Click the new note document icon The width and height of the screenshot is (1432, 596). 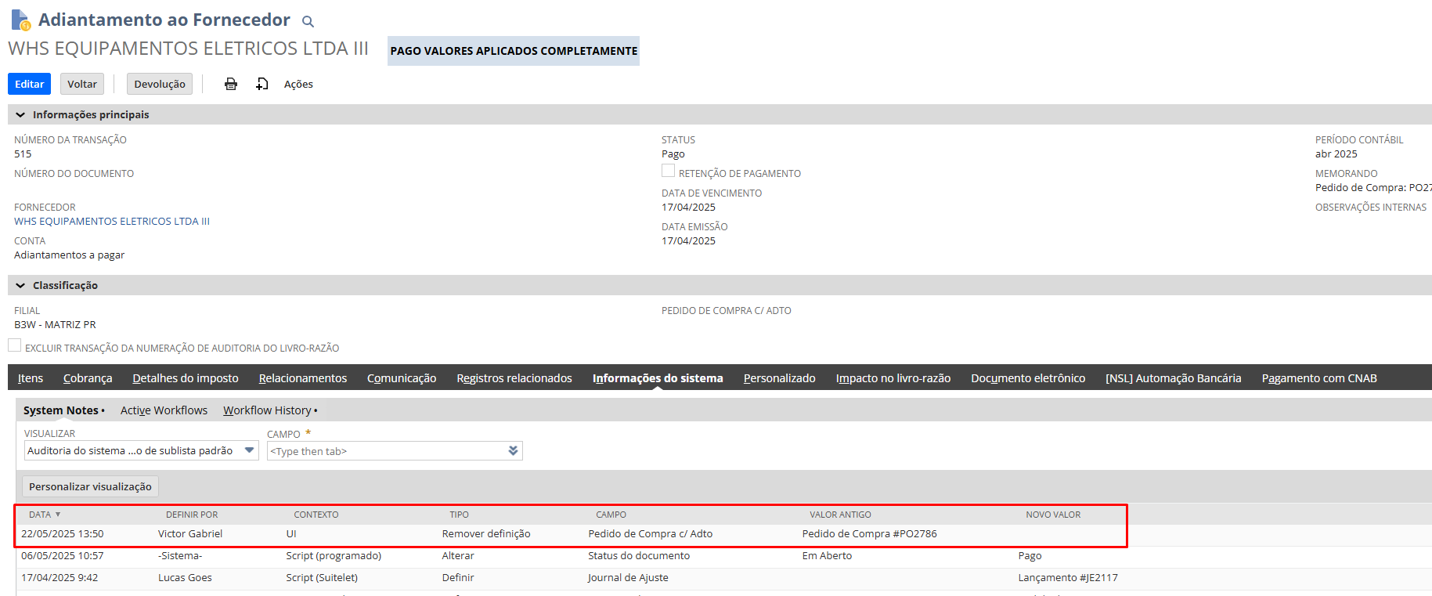[x=262, y=84]
